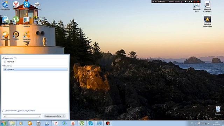Open the speaker icon in taskbar
This screenshot has width=224, height=126.
point(47,123)
